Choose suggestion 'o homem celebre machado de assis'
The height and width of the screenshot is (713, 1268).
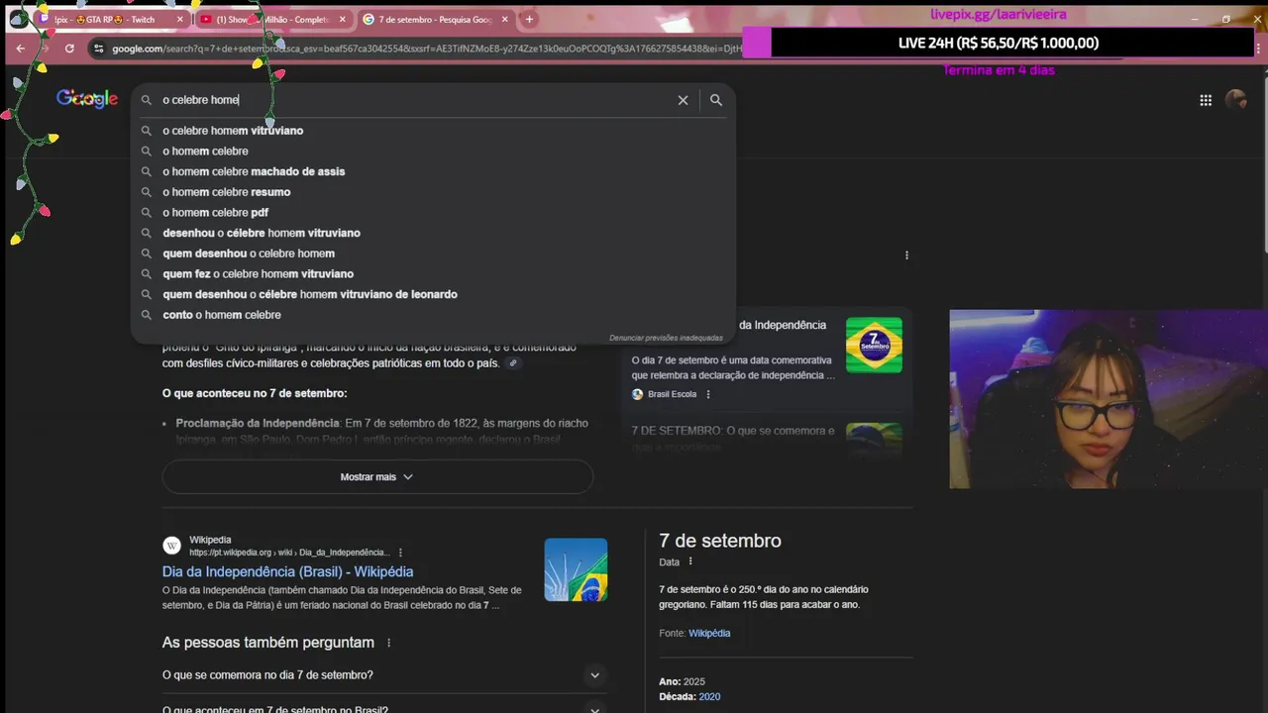254,171
